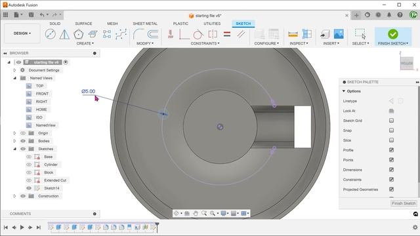This screenshot has height=236, width=420.
Task: Open the MODIFY dropdown menu
Action: [x=145, y=43]
